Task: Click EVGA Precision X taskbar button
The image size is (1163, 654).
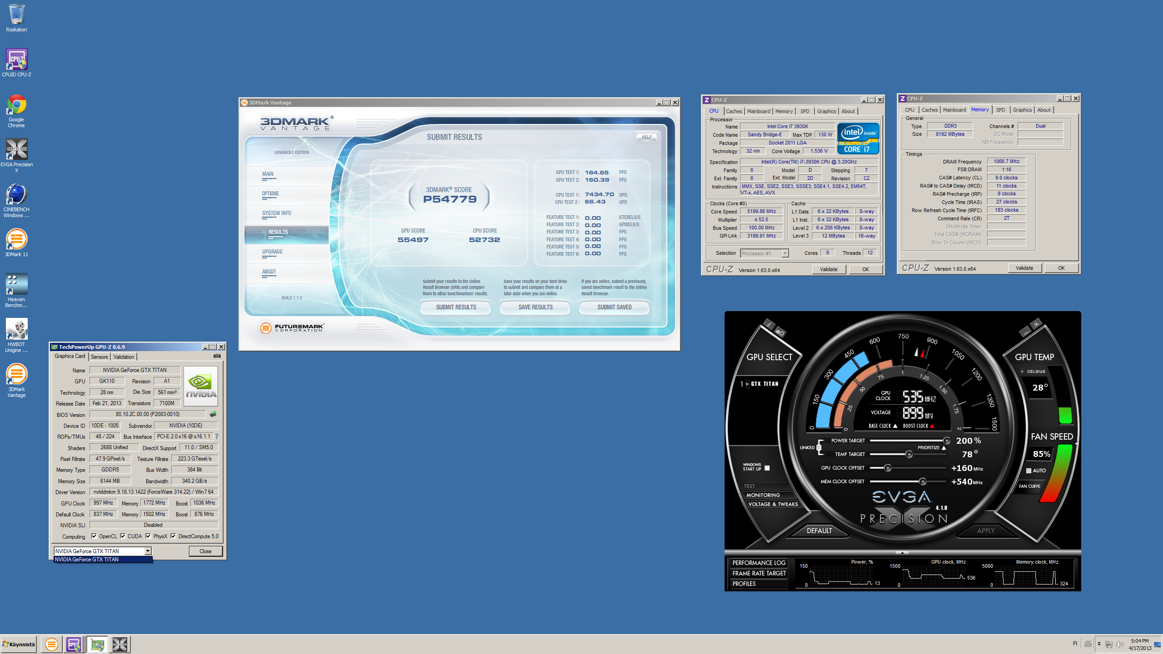Action: tap(120, 644)
